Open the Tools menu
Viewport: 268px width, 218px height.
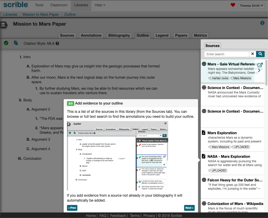pyautogui.click(x=39, y=5)
